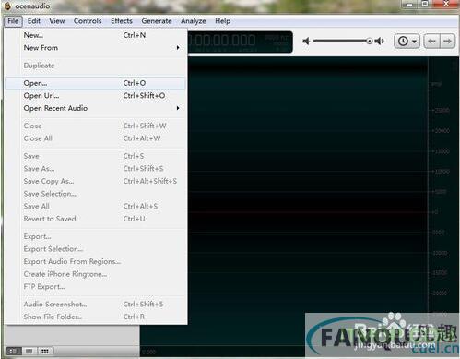Open the clock time-format dropdown
Screen dimensions: 460x359
407,42
